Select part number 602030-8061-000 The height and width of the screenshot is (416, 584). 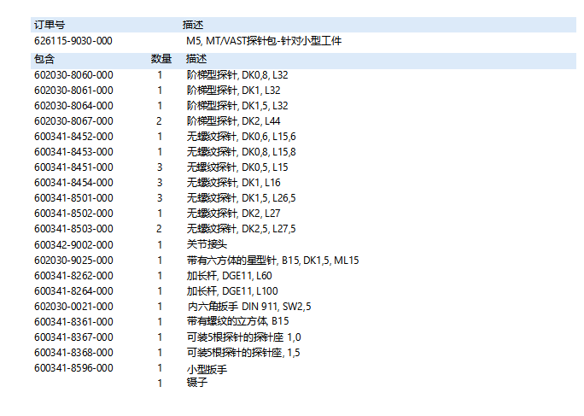coord(73,91)
